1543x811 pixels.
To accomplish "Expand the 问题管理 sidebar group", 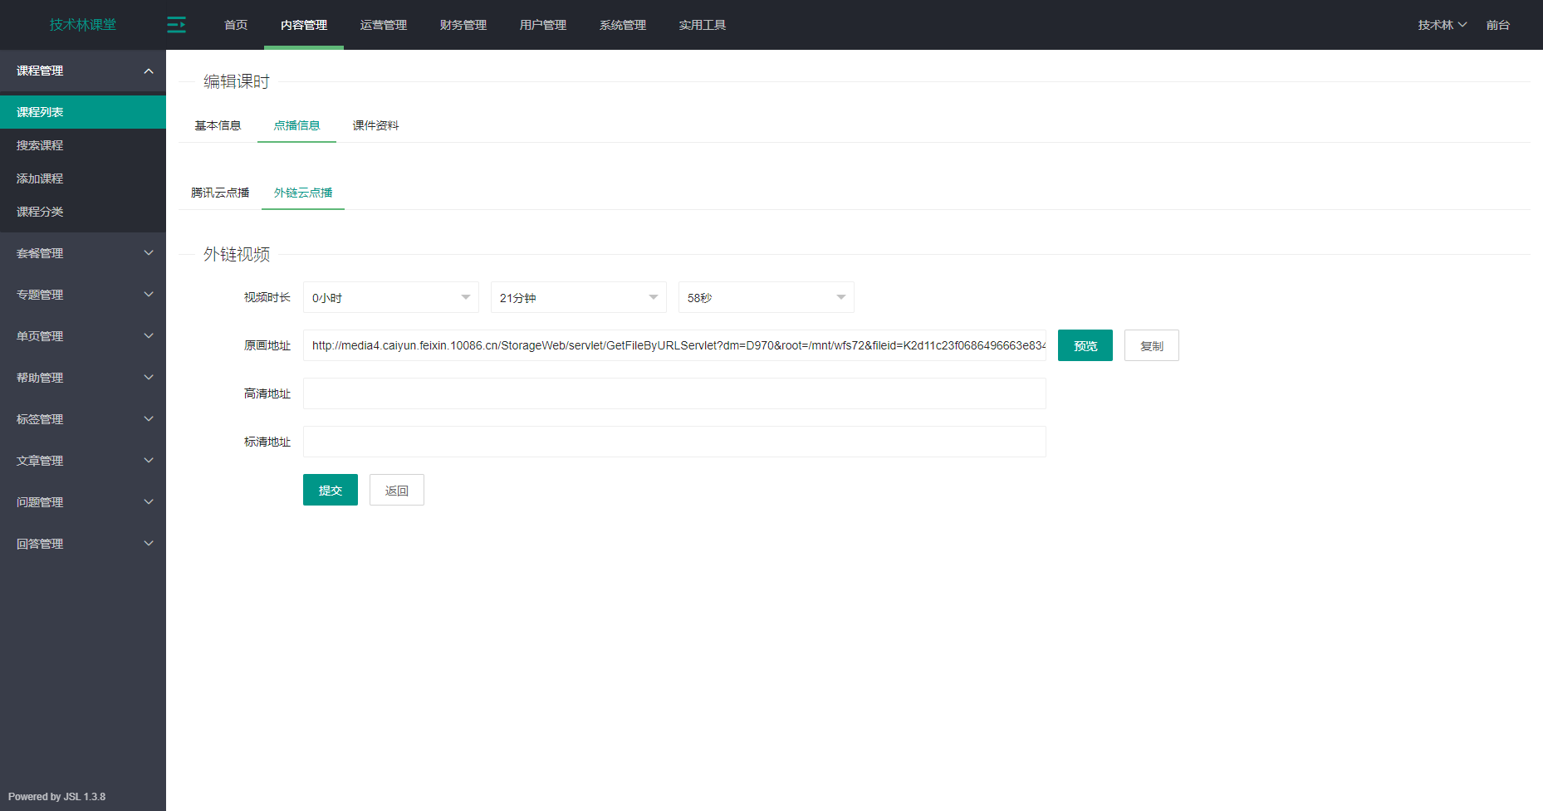I will pos(83,502).
